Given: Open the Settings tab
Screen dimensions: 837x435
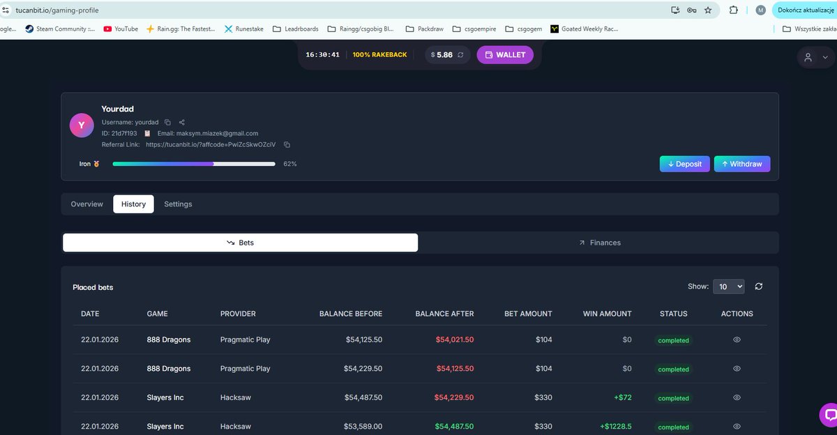Looking at the screenshot, I should point(178,204).
